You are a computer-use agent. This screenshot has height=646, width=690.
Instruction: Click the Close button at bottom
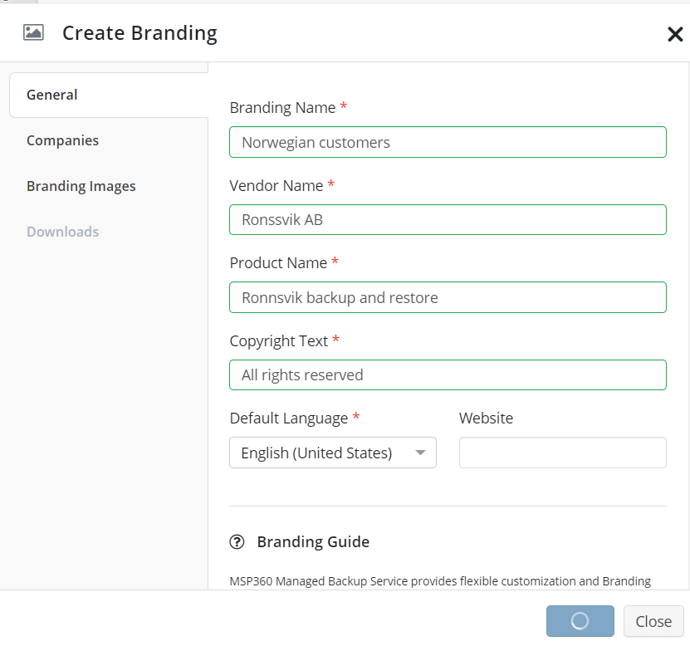[653, 621]
